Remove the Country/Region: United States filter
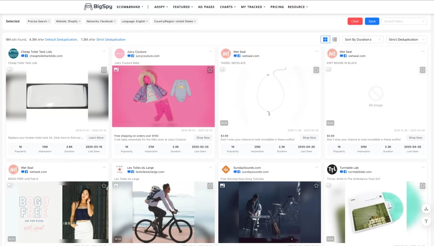434x246 pixels. (x=195, y=21)
